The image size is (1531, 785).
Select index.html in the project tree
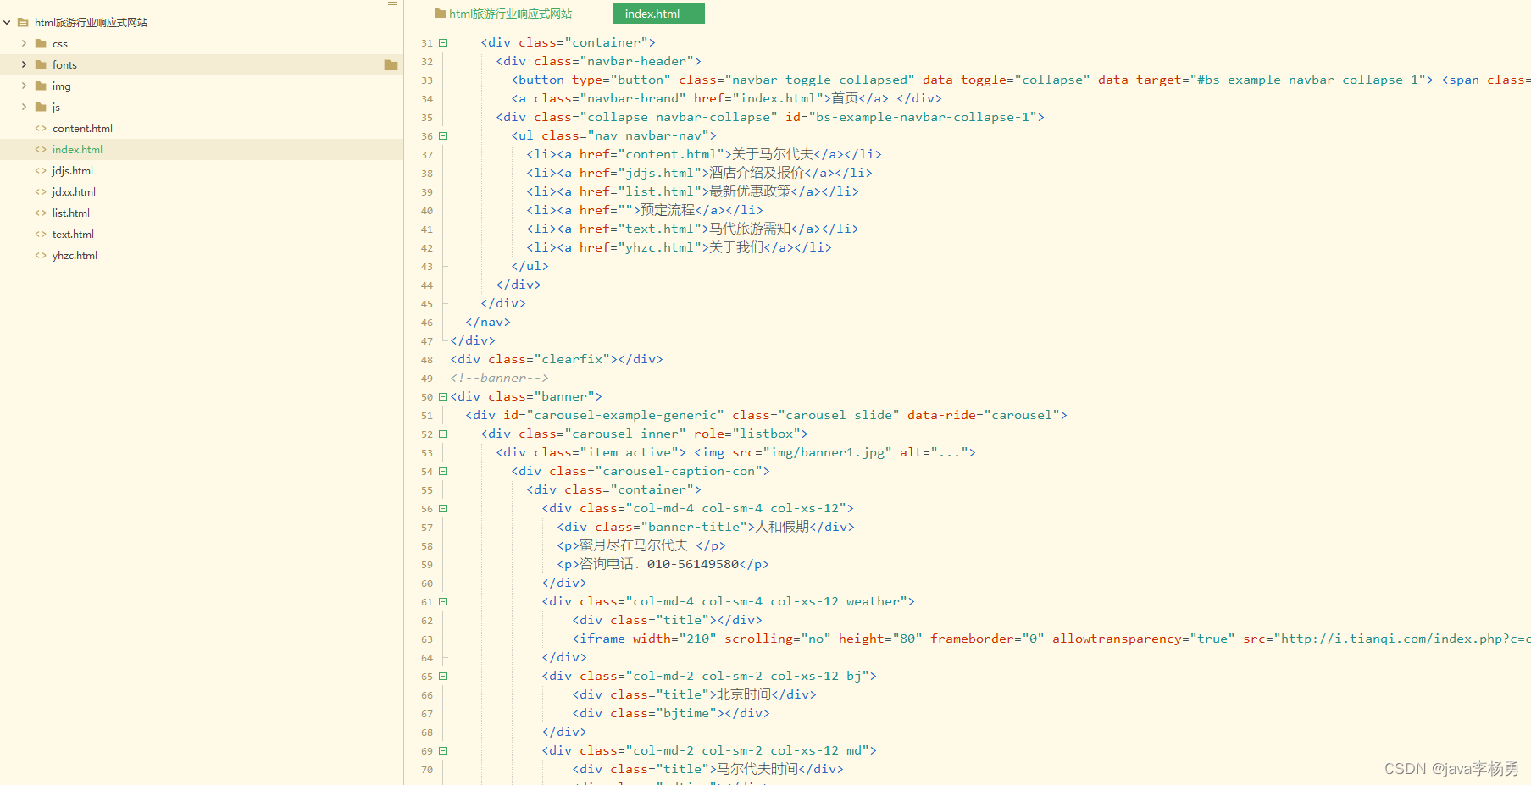(77, 150)
